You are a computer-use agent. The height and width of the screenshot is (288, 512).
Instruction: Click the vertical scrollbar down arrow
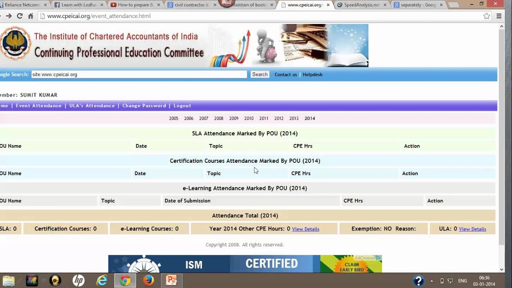502,270
